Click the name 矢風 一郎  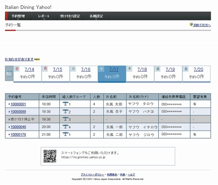(x=114, y=127)
